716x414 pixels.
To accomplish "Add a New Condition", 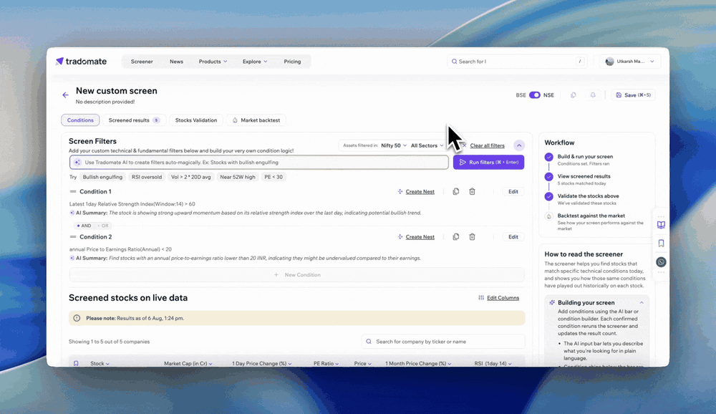I will pyautogui.click(x=297, y=274).
